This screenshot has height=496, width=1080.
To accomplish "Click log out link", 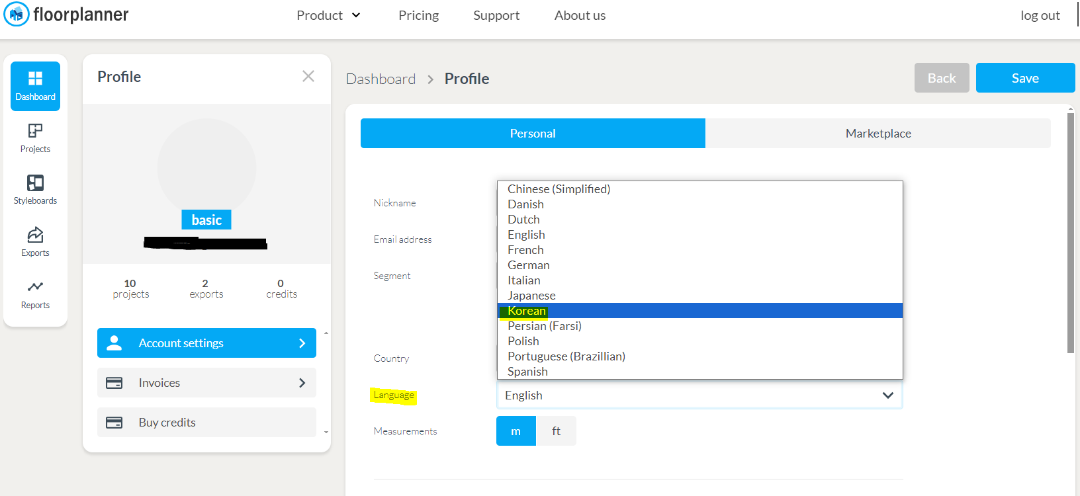I will tap(1040, 15).
